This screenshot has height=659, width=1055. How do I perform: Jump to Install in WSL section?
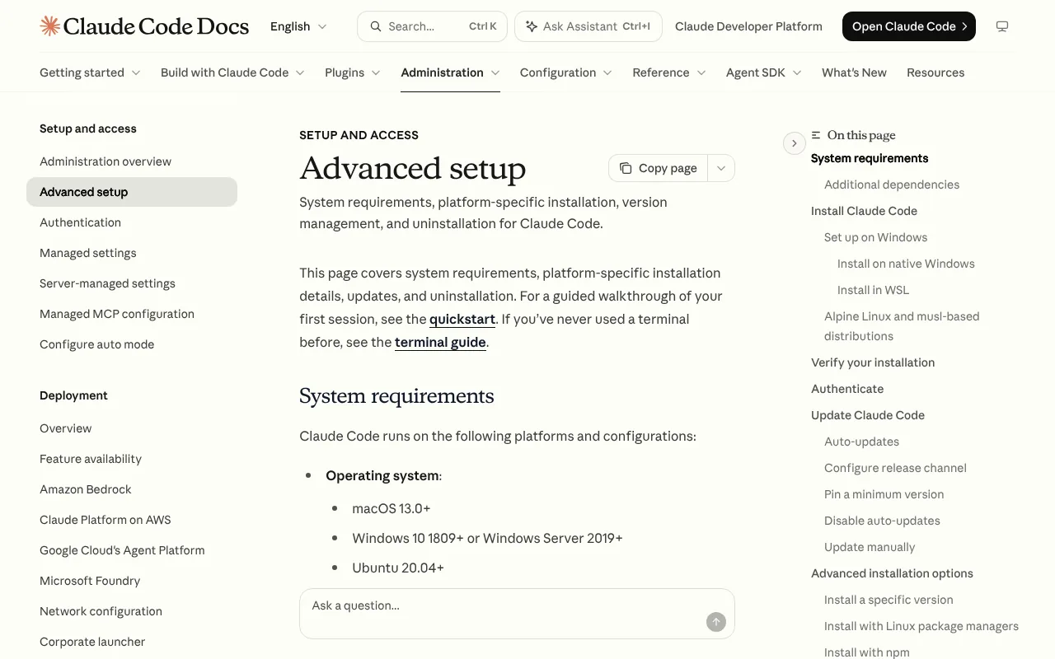click(874, 290)
